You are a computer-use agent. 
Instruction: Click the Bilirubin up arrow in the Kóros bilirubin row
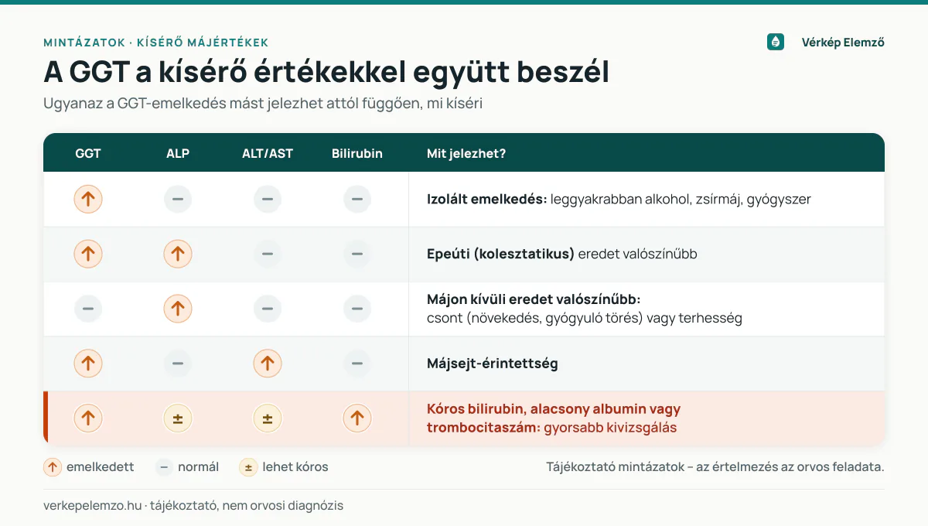357,418
